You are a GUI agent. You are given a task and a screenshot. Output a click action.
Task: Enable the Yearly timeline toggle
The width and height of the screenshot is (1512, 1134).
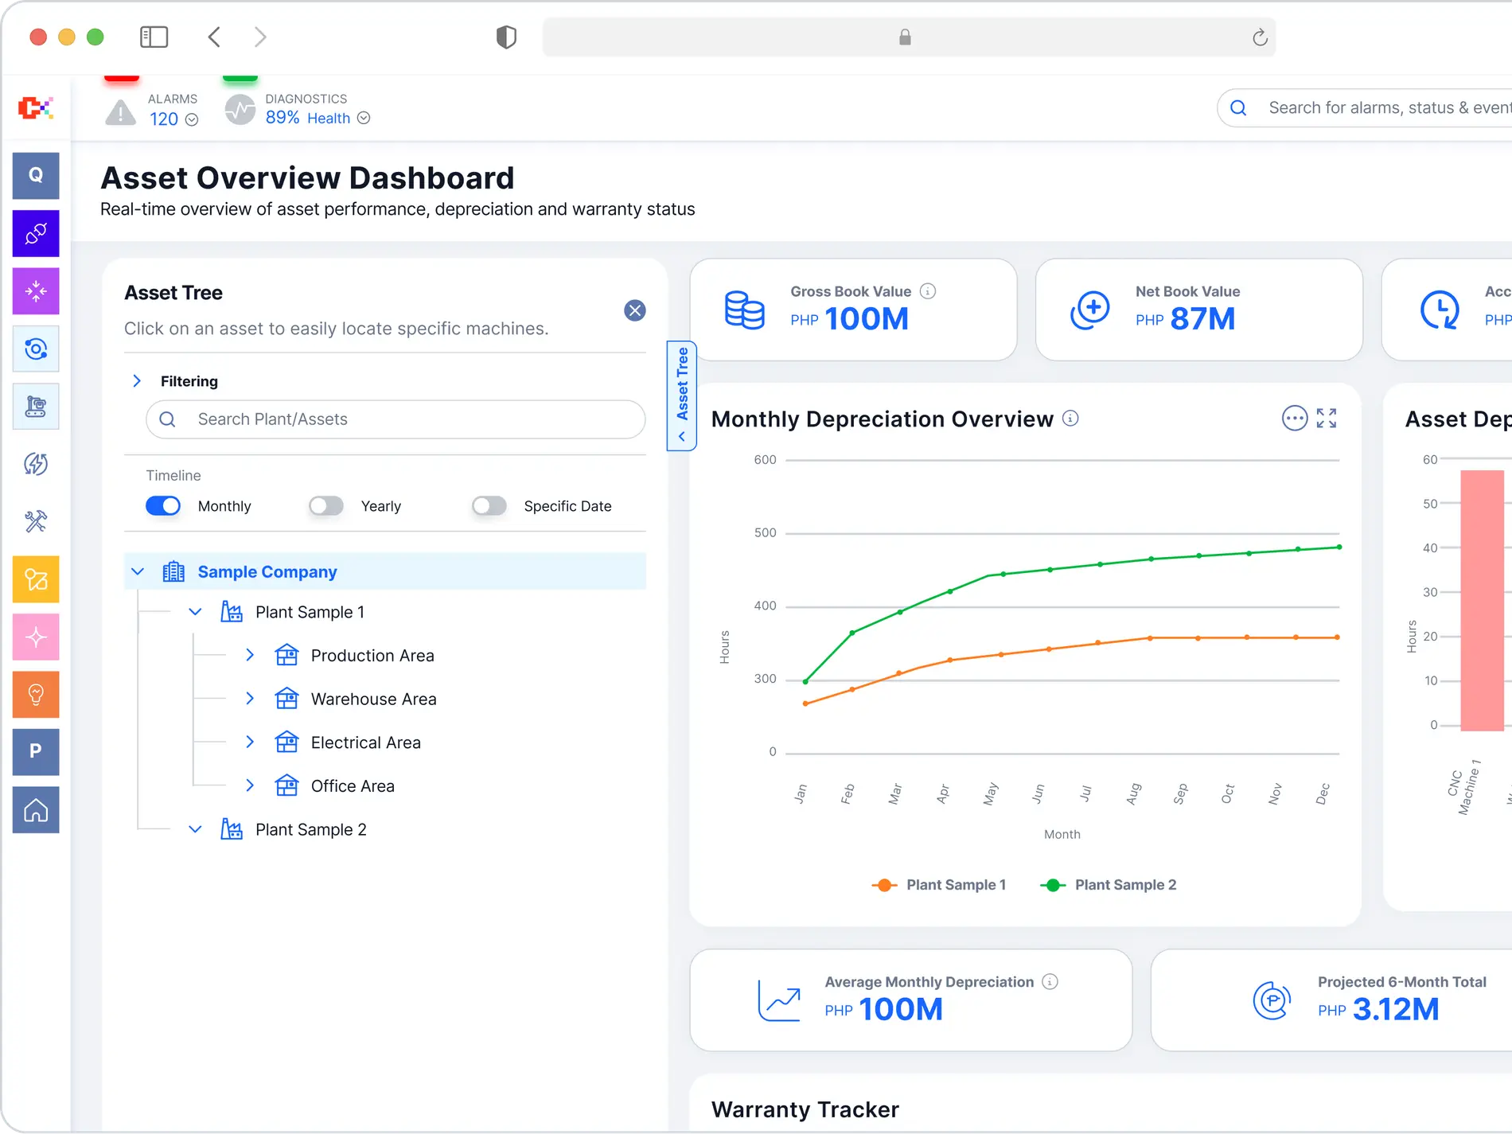coord(326,506)
